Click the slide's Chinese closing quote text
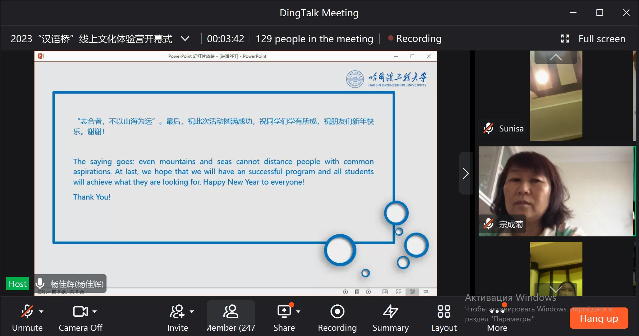639x336 pixels. tap(223, 126)
